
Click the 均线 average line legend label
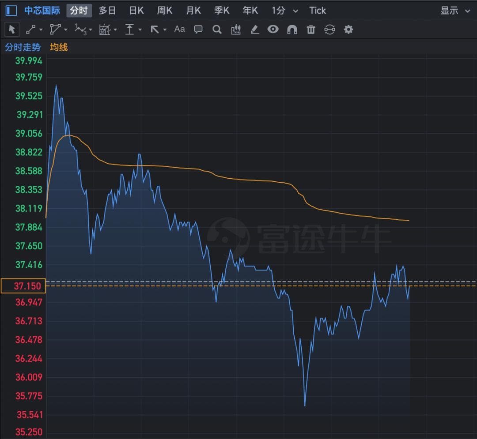(x=59, y=47)
